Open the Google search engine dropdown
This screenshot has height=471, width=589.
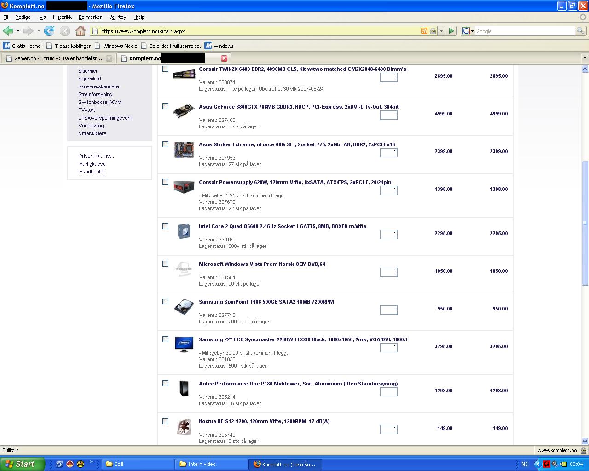pyautogui.click(x=468, y=31)
